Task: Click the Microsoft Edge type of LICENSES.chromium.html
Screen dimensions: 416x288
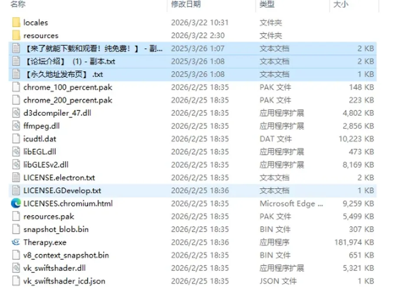Action: (x=291, y=203)
